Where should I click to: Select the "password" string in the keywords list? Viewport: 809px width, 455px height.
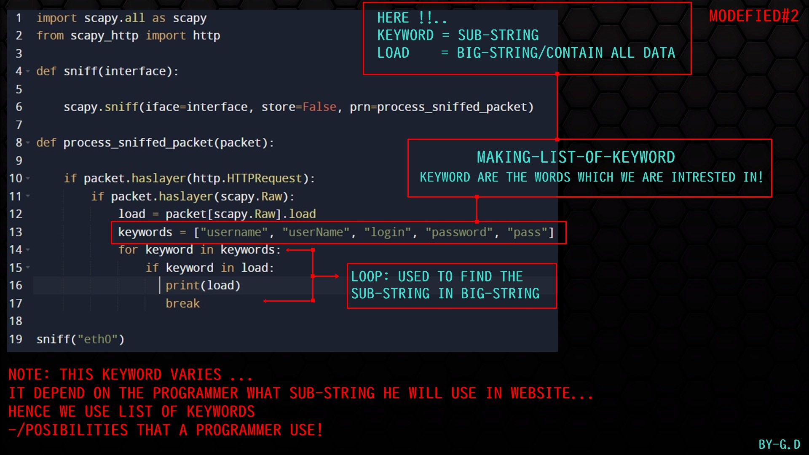click(x=459, y=232)
